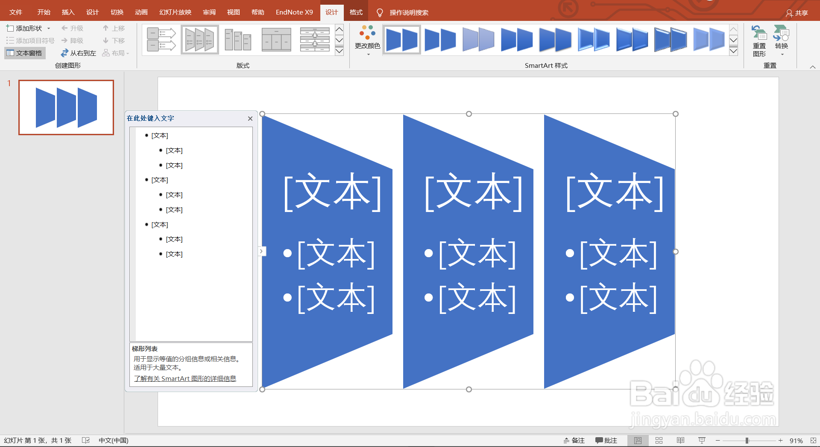Click Move Down (下移)
Viewport: 820px width, 447px height.
(x=114, y=41)
